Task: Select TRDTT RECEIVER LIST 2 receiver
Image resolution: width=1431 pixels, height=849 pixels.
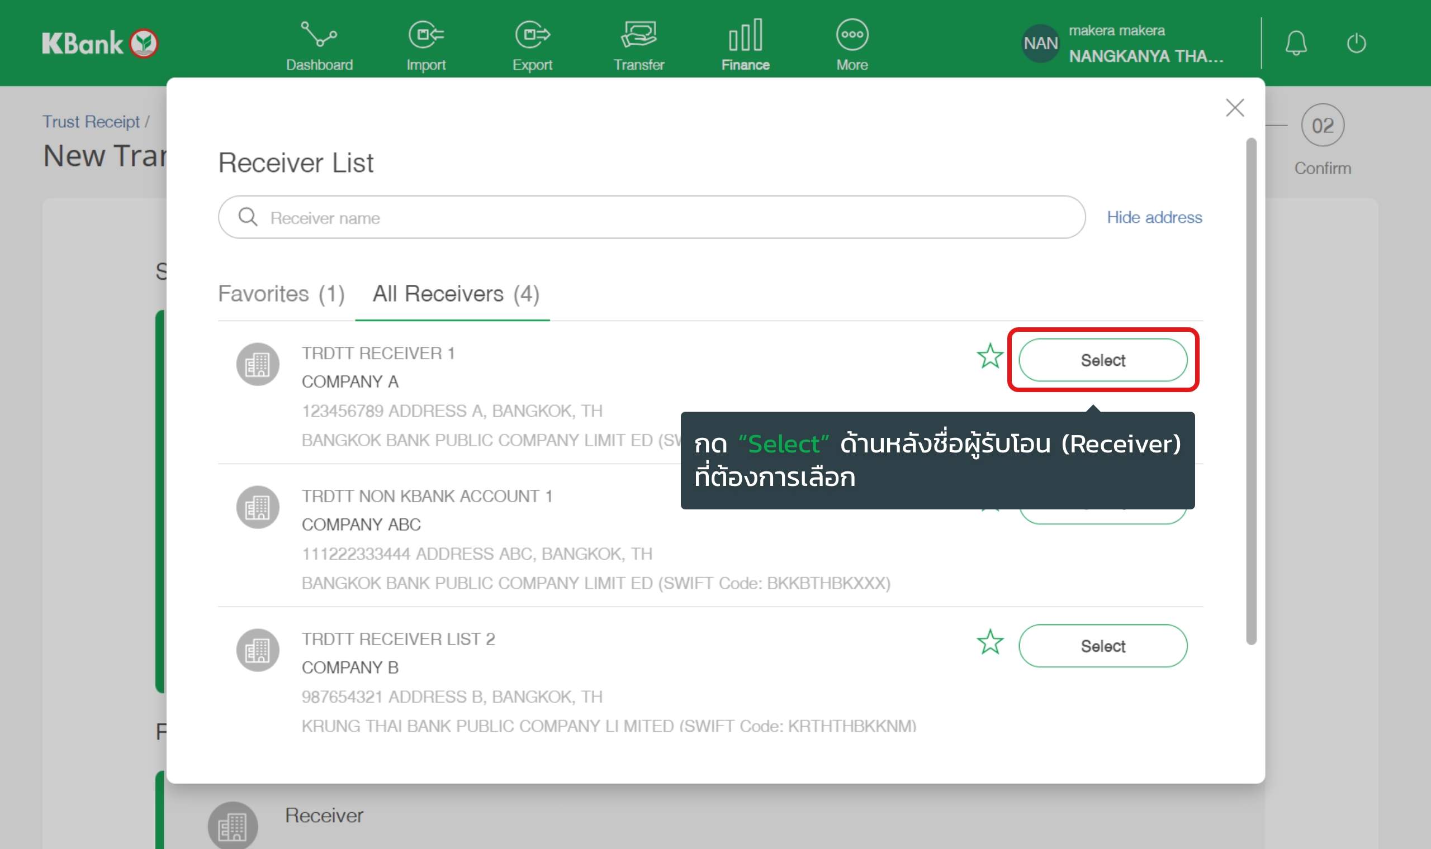Action: [x=1102, y=646]
